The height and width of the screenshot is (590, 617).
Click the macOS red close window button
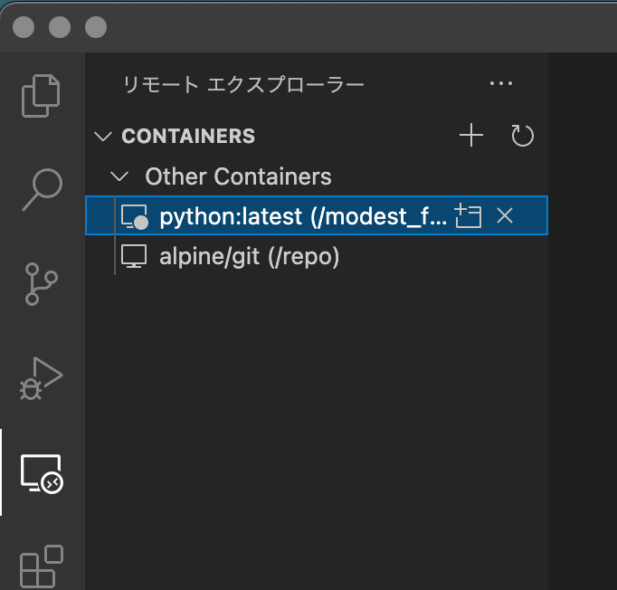[24, 27]
